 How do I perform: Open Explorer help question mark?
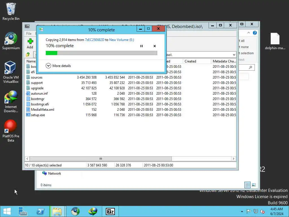point(255,33)
